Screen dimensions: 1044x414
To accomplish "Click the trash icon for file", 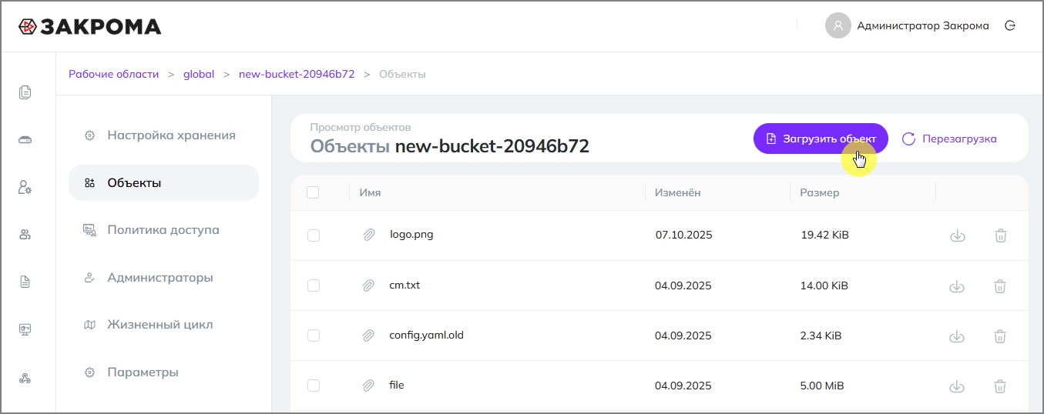I will (x=1000, y=386).
